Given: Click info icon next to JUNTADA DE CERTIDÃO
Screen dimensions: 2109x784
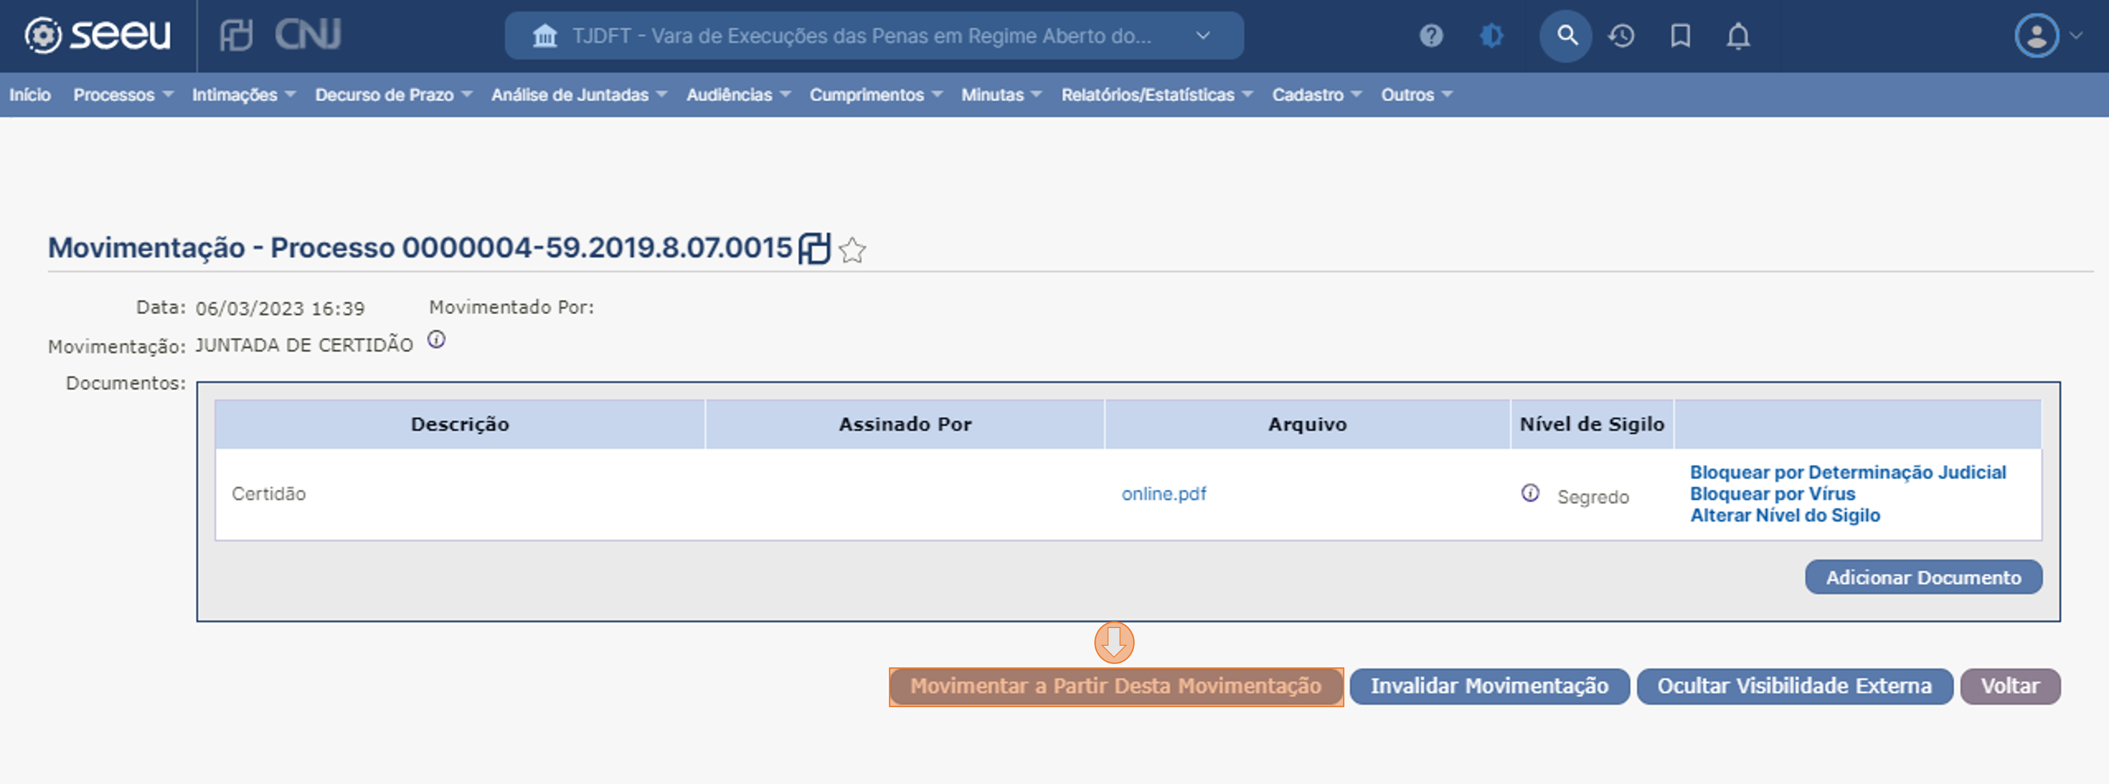Looking at the screenshot, I should pos(436,339).
